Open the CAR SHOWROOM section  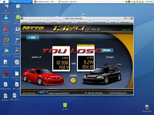coord(99,23)
